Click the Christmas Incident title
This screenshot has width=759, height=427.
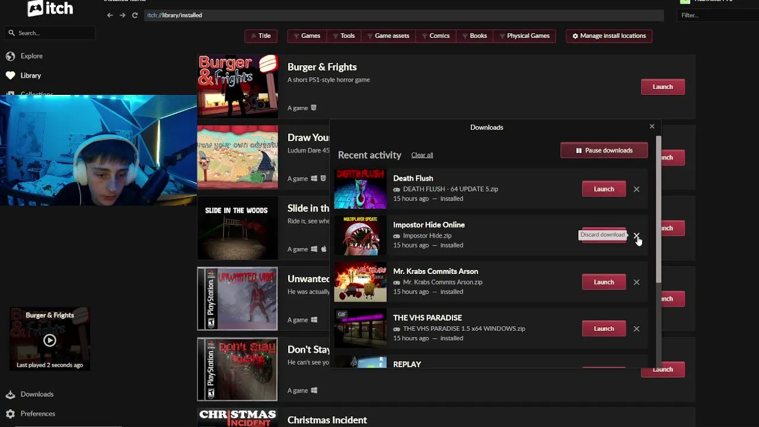(327, 420)
